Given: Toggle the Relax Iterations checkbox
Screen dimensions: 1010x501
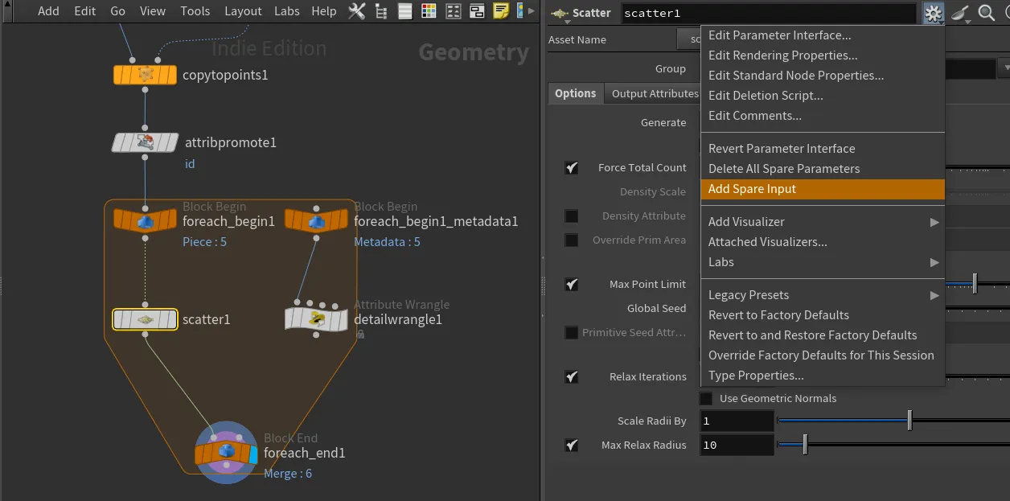Looking at the screenshot, I should 572,377.
